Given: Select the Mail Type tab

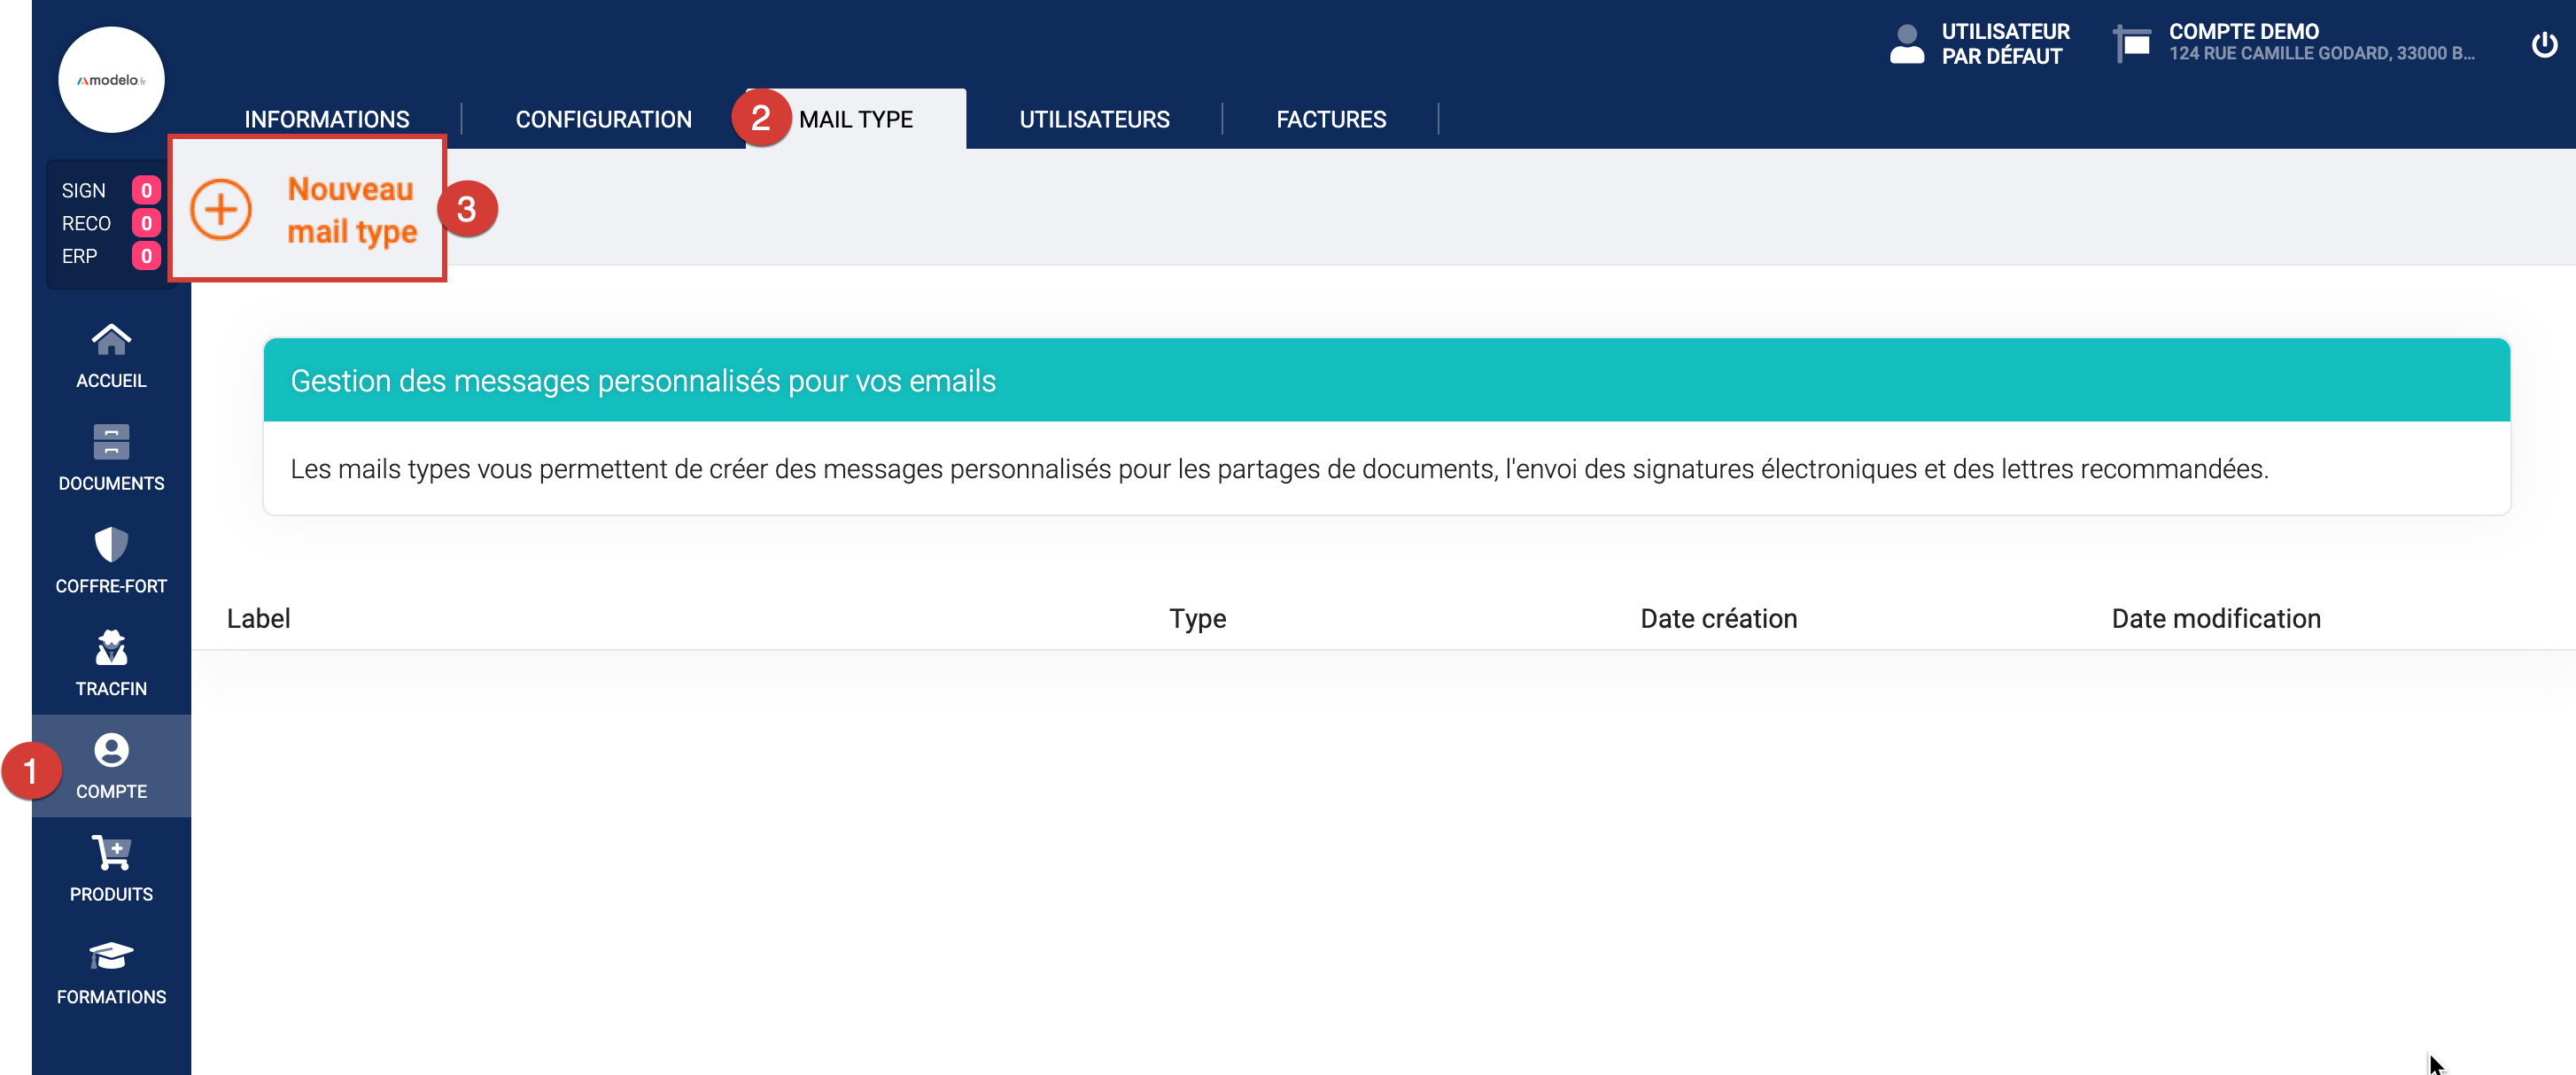Looking at the screenshot, I should click(x=856, y=119).
